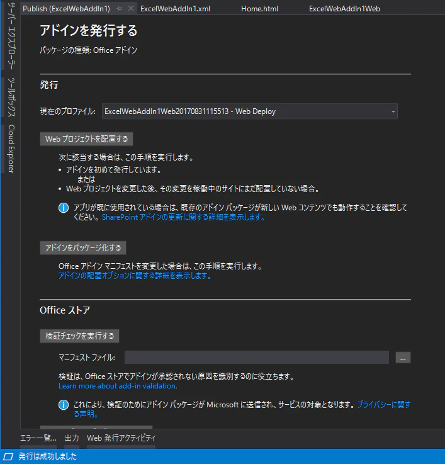Open アドインの配置オプションに関する詳細 link
This screenshot has height=464, width=445.
(x=135, y=276)
